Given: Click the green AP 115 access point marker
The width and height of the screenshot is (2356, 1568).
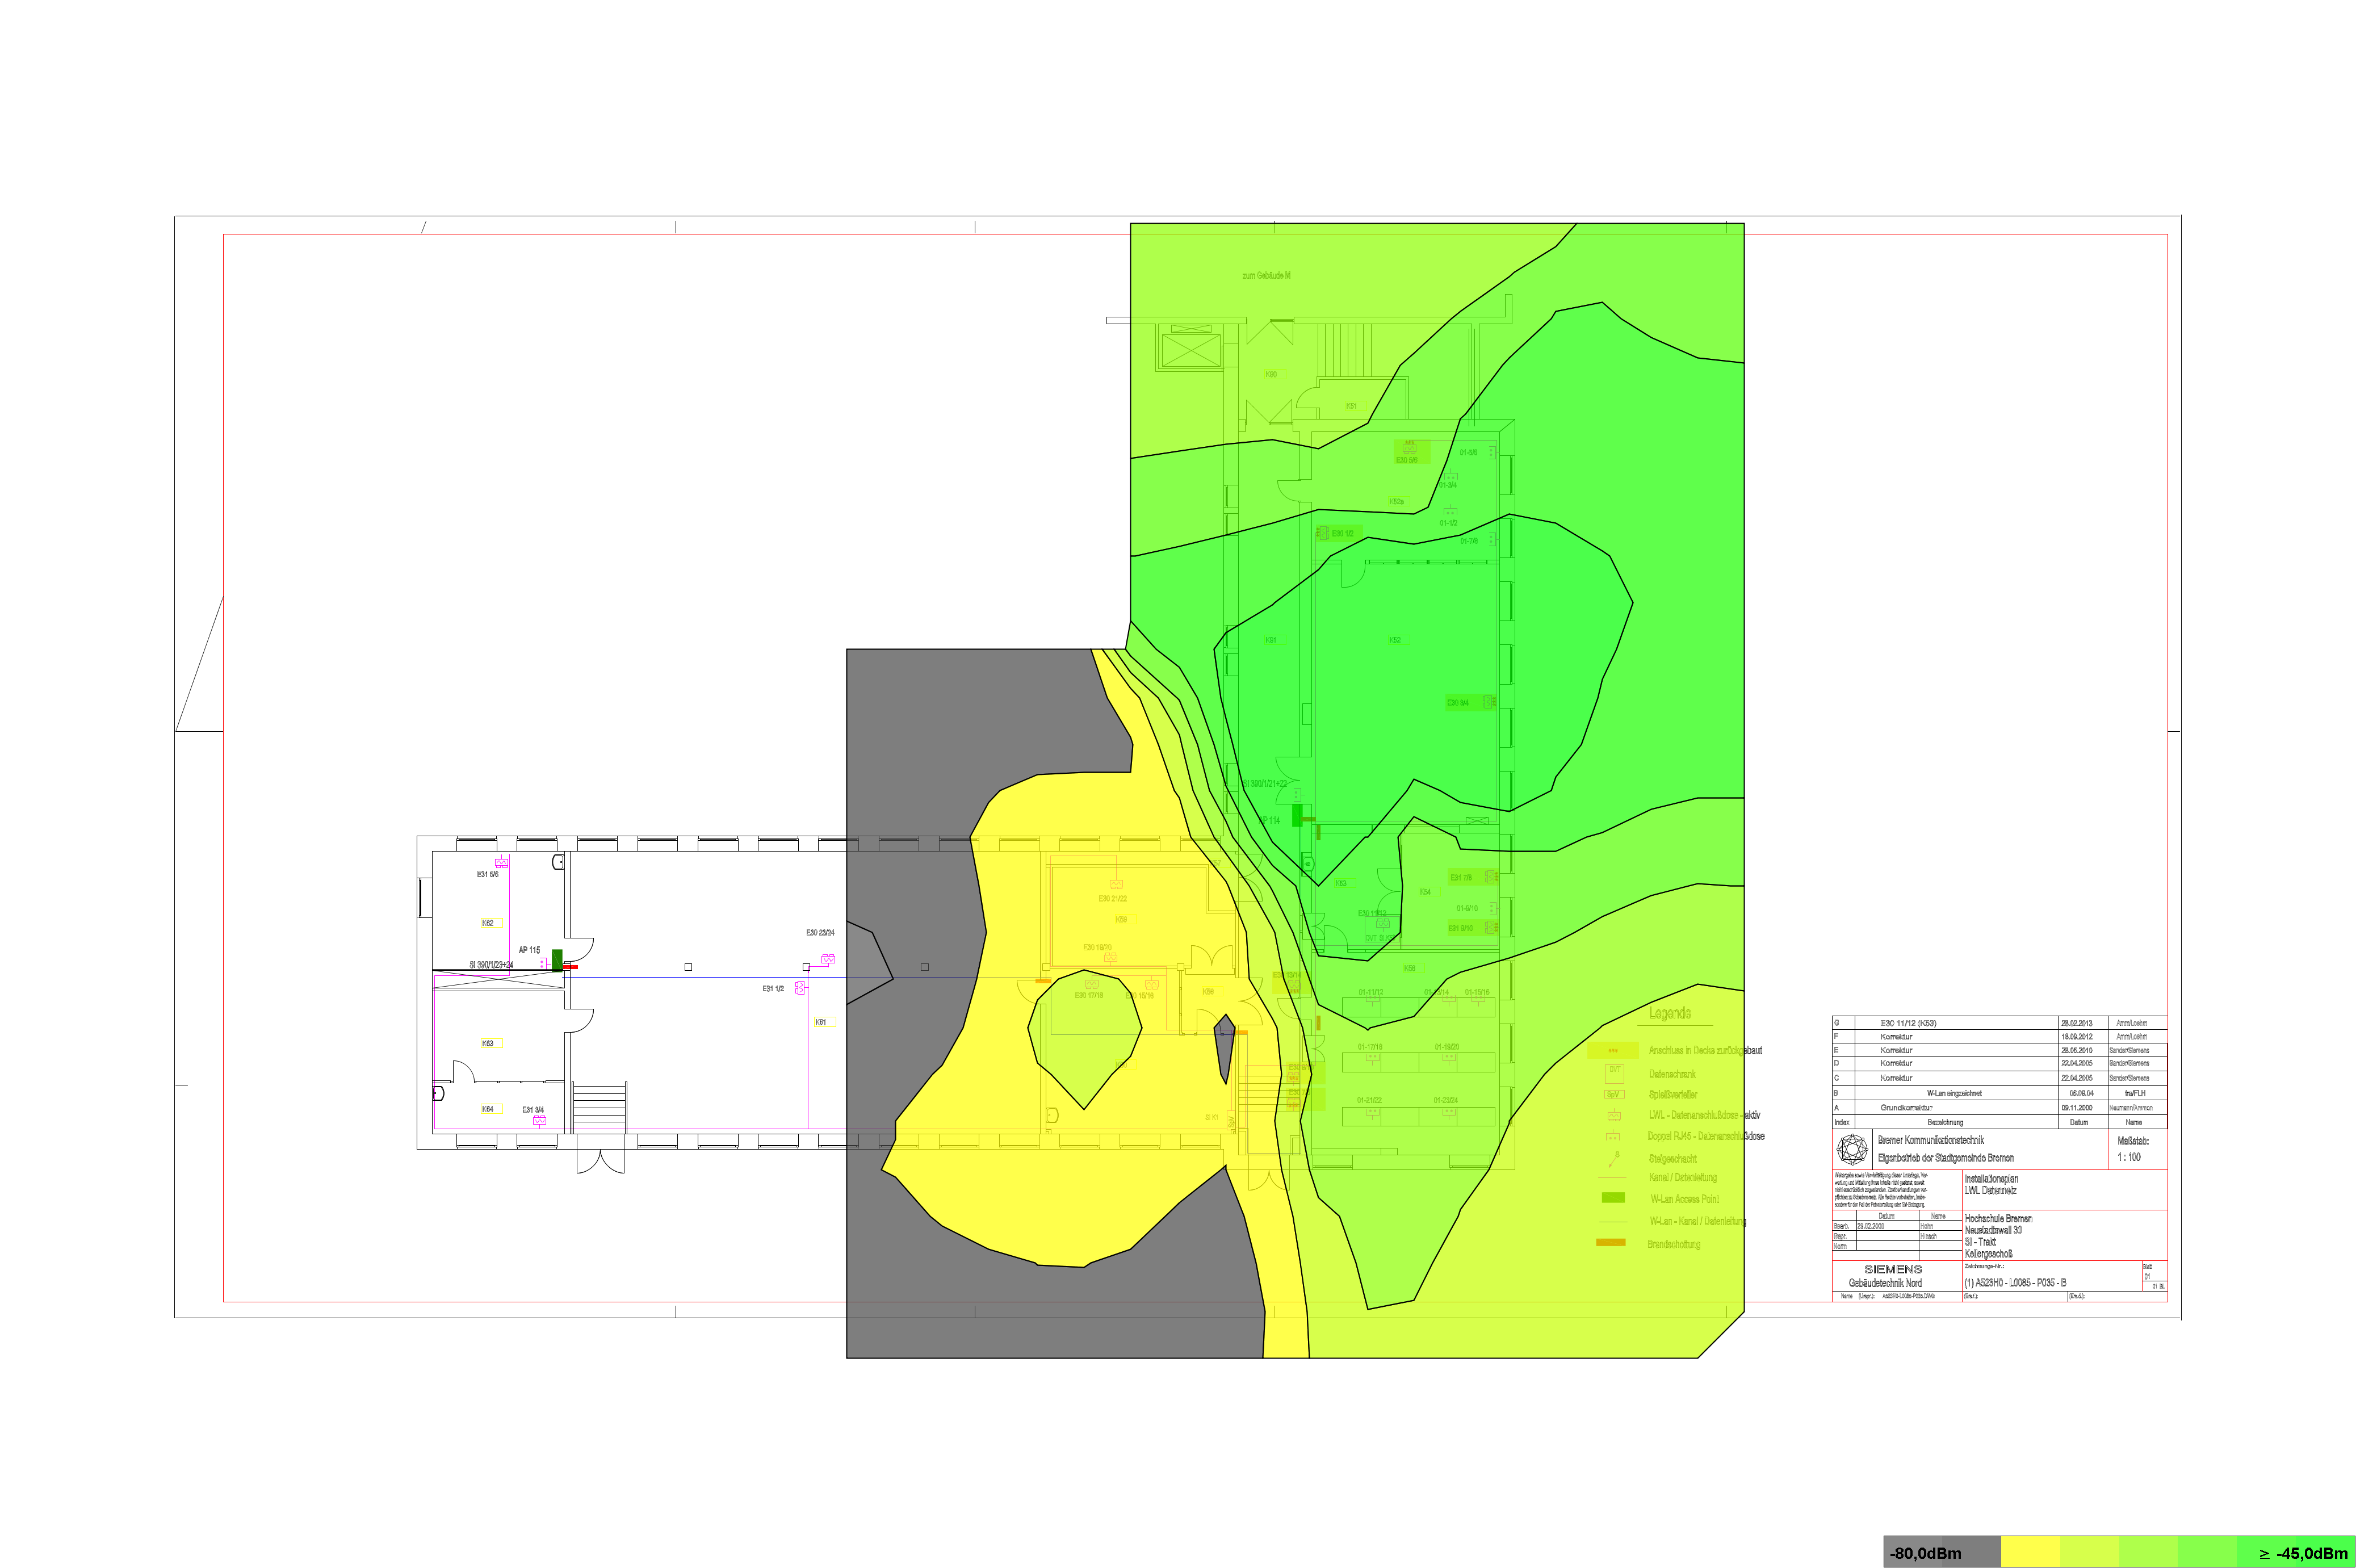Looking at the screenshot, I should coord(557,960).
